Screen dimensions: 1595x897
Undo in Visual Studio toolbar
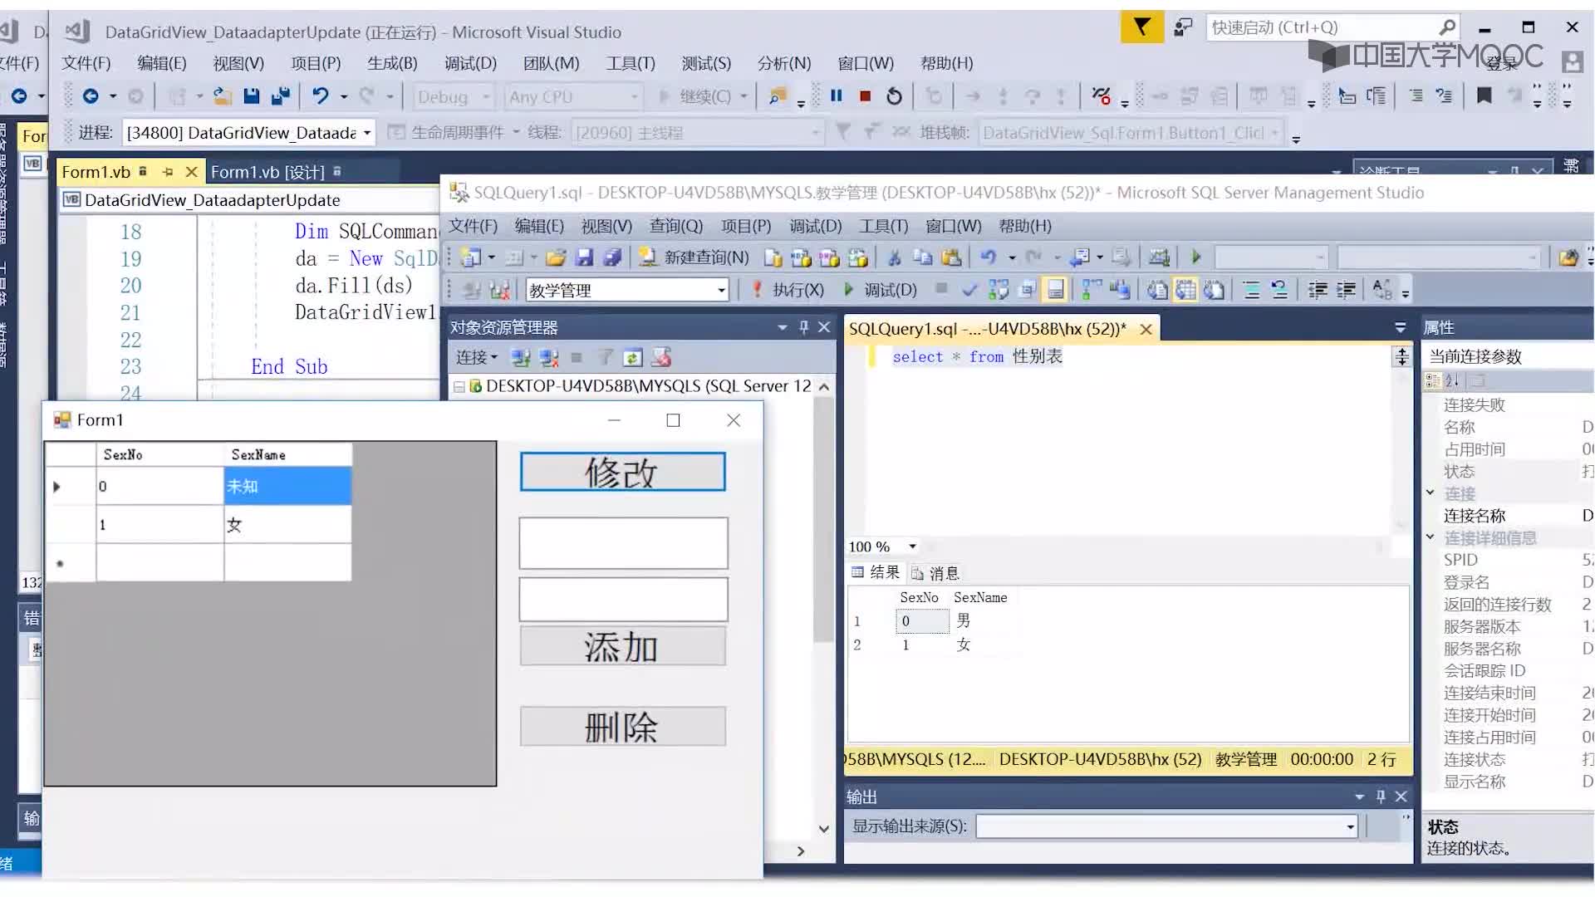tap(321, 96)
